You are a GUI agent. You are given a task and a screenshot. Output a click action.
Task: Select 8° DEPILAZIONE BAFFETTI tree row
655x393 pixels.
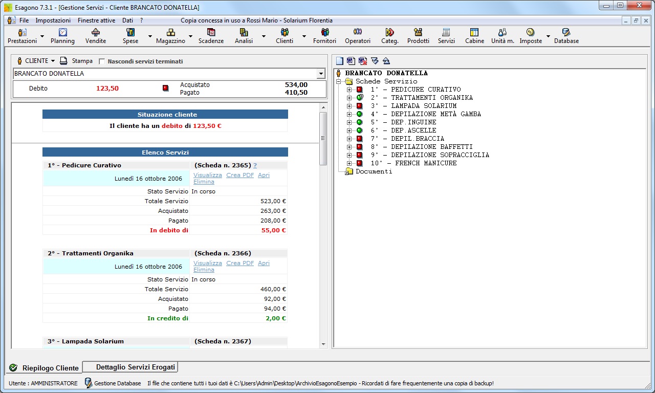point(422,147)
